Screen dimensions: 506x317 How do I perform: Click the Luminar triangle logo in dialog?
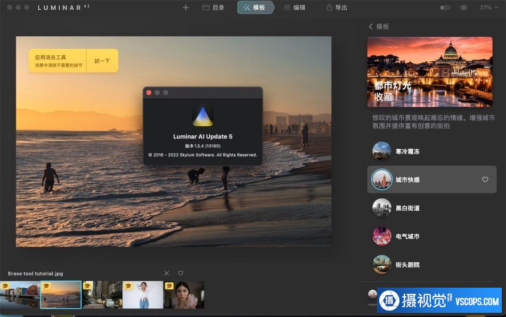pos(202,116)
